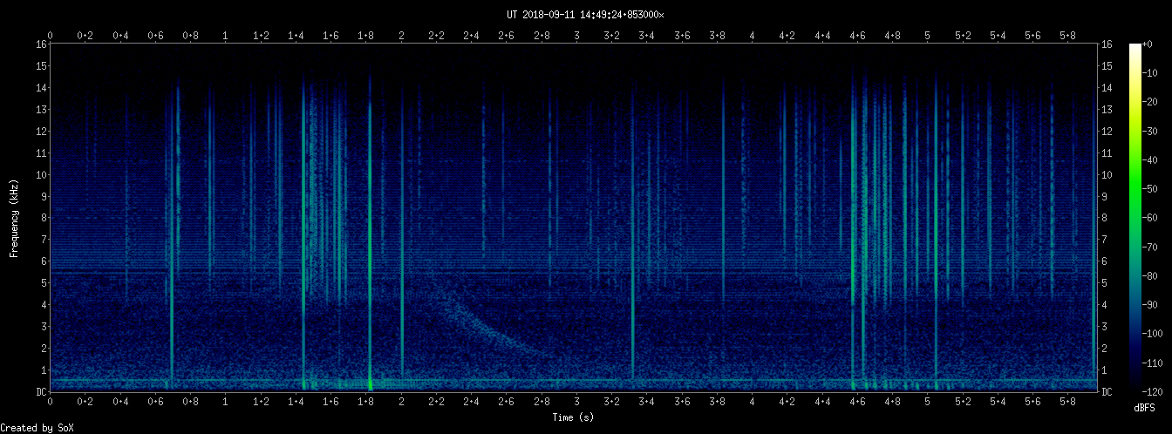1172x434 pixels.
Task: Select the "-120" value on the dBFS scale
Action: click(1154, 392)
